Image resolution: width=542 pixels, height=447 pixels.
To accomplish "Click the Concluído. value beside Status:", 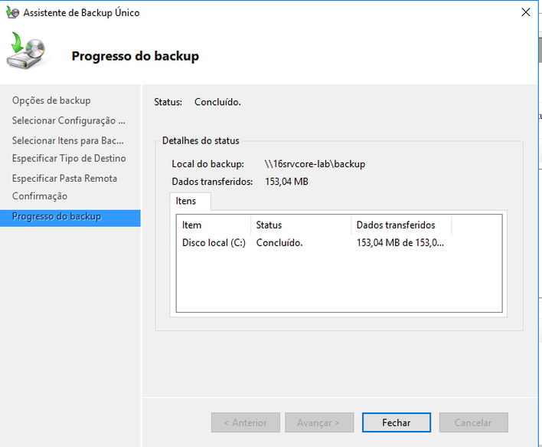I will [217, 102].
